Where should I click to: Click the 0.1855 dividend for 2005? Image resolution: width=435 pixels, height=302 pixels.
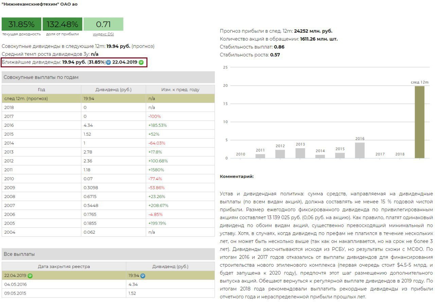tap(90, 223)
